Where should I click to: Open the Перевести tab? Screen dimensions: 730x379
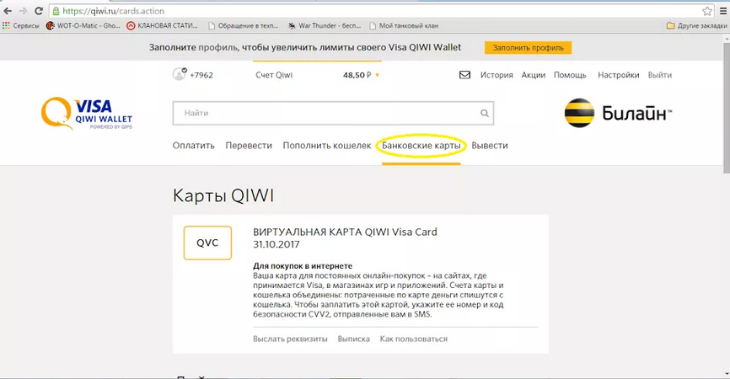(249, 146)
